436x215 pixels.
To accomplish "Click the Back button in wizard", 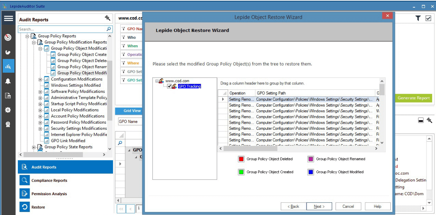I will (293, 206).
